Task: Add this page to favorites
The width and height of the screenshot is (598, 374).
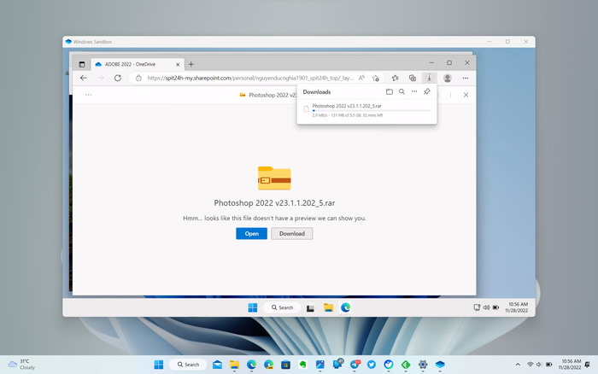Action: [376, 79]
